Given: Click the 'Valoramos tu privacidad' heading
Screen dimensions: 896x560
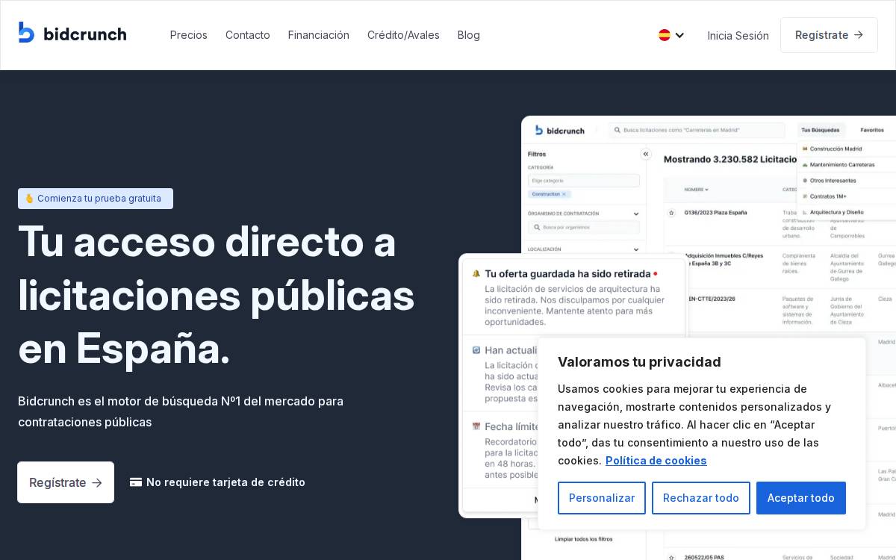Looking at the screenshot, I should pyautogui.click(x=639, y=362).
